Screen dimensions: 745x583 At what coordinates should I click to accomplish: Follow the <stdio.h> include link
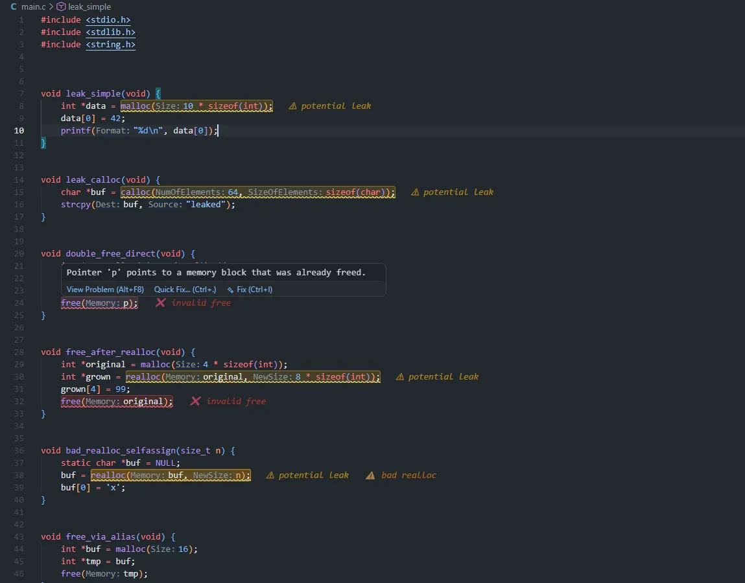coord(108,20)
